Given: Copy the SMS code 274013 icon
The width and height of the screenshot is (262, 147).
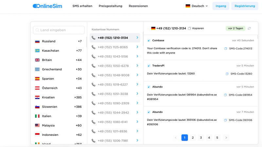Looking at the screenshot, I should tap(226, 48).
